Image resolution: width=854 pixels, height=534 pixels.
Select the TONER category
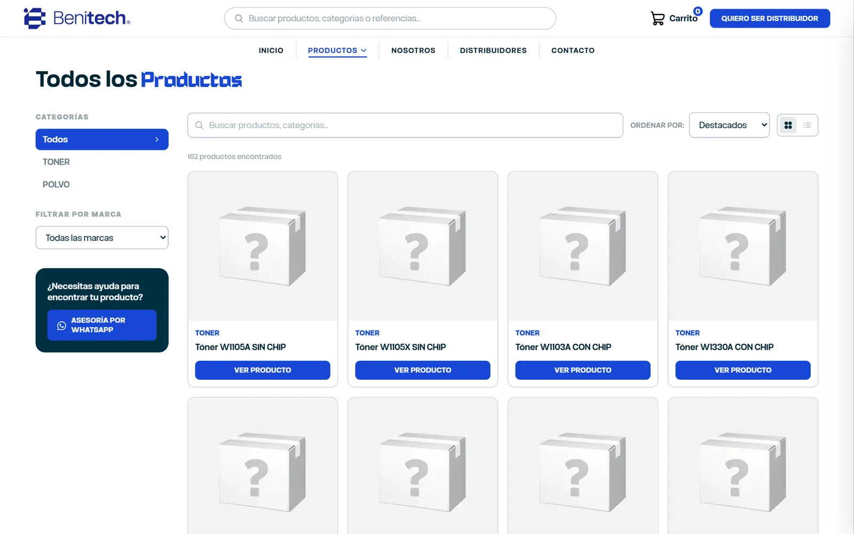click(x=56, y=162)
